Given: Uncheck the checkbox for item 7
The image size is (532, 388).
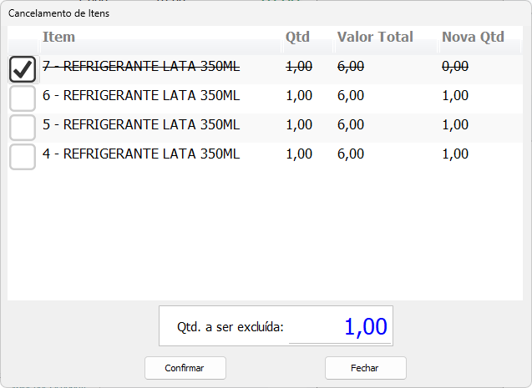Looking at the screenshot, I should [x=23, y=69].
